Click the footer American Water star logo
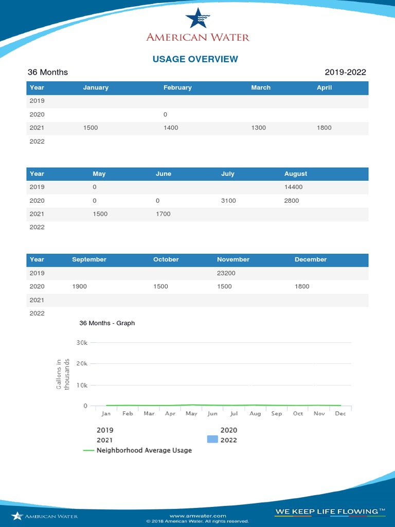 17,516
